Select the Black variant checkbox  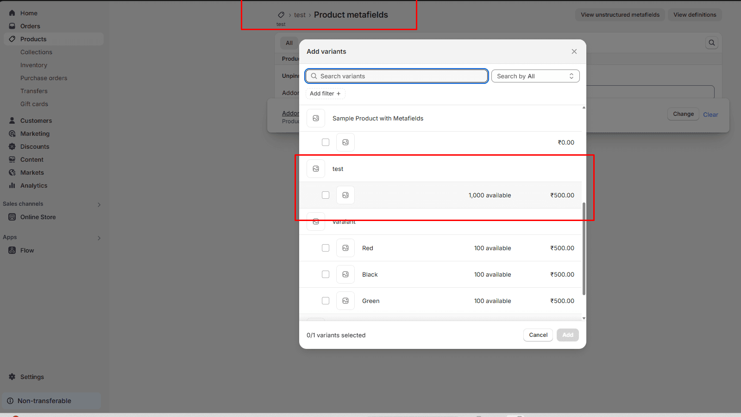[326, 274]
